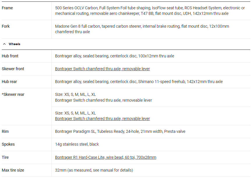Viewport: 252px width, 178px height.
Task: Click the Wheels section heading text
Action: (x=14, y=44)
